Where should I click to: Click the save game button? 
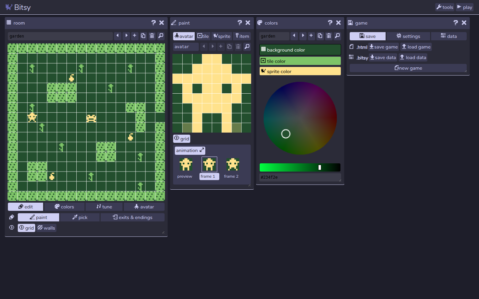click(x=384, y=47)
